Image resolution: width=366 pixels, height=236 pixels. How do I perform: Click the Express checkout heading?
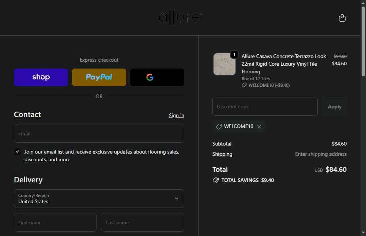[99, 60]
